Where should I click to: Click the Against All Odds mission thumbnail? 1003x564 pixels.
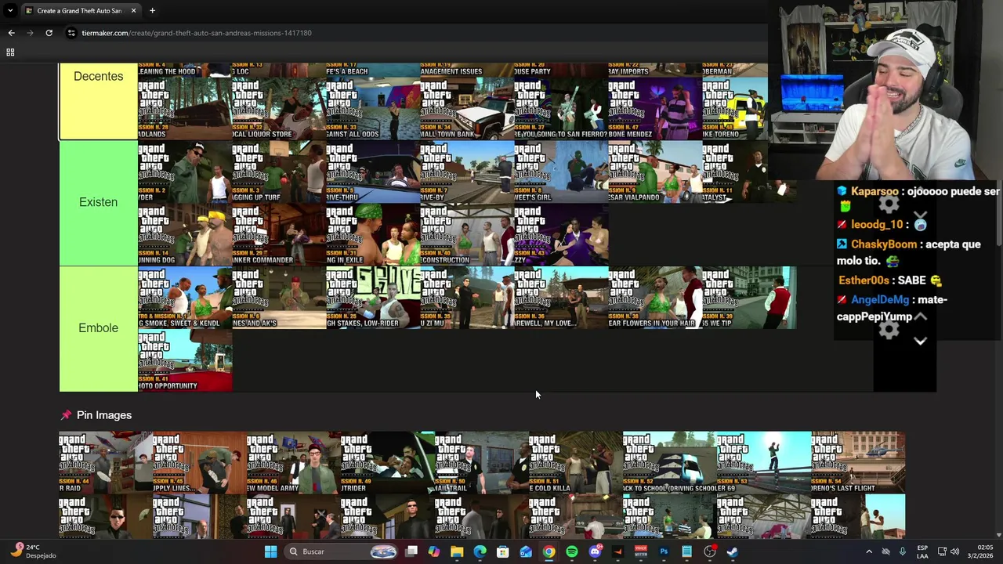tap(373, 109)
